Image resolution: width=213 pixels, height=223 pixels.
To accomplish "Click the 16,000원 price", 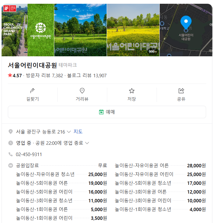I will point(98,192).
